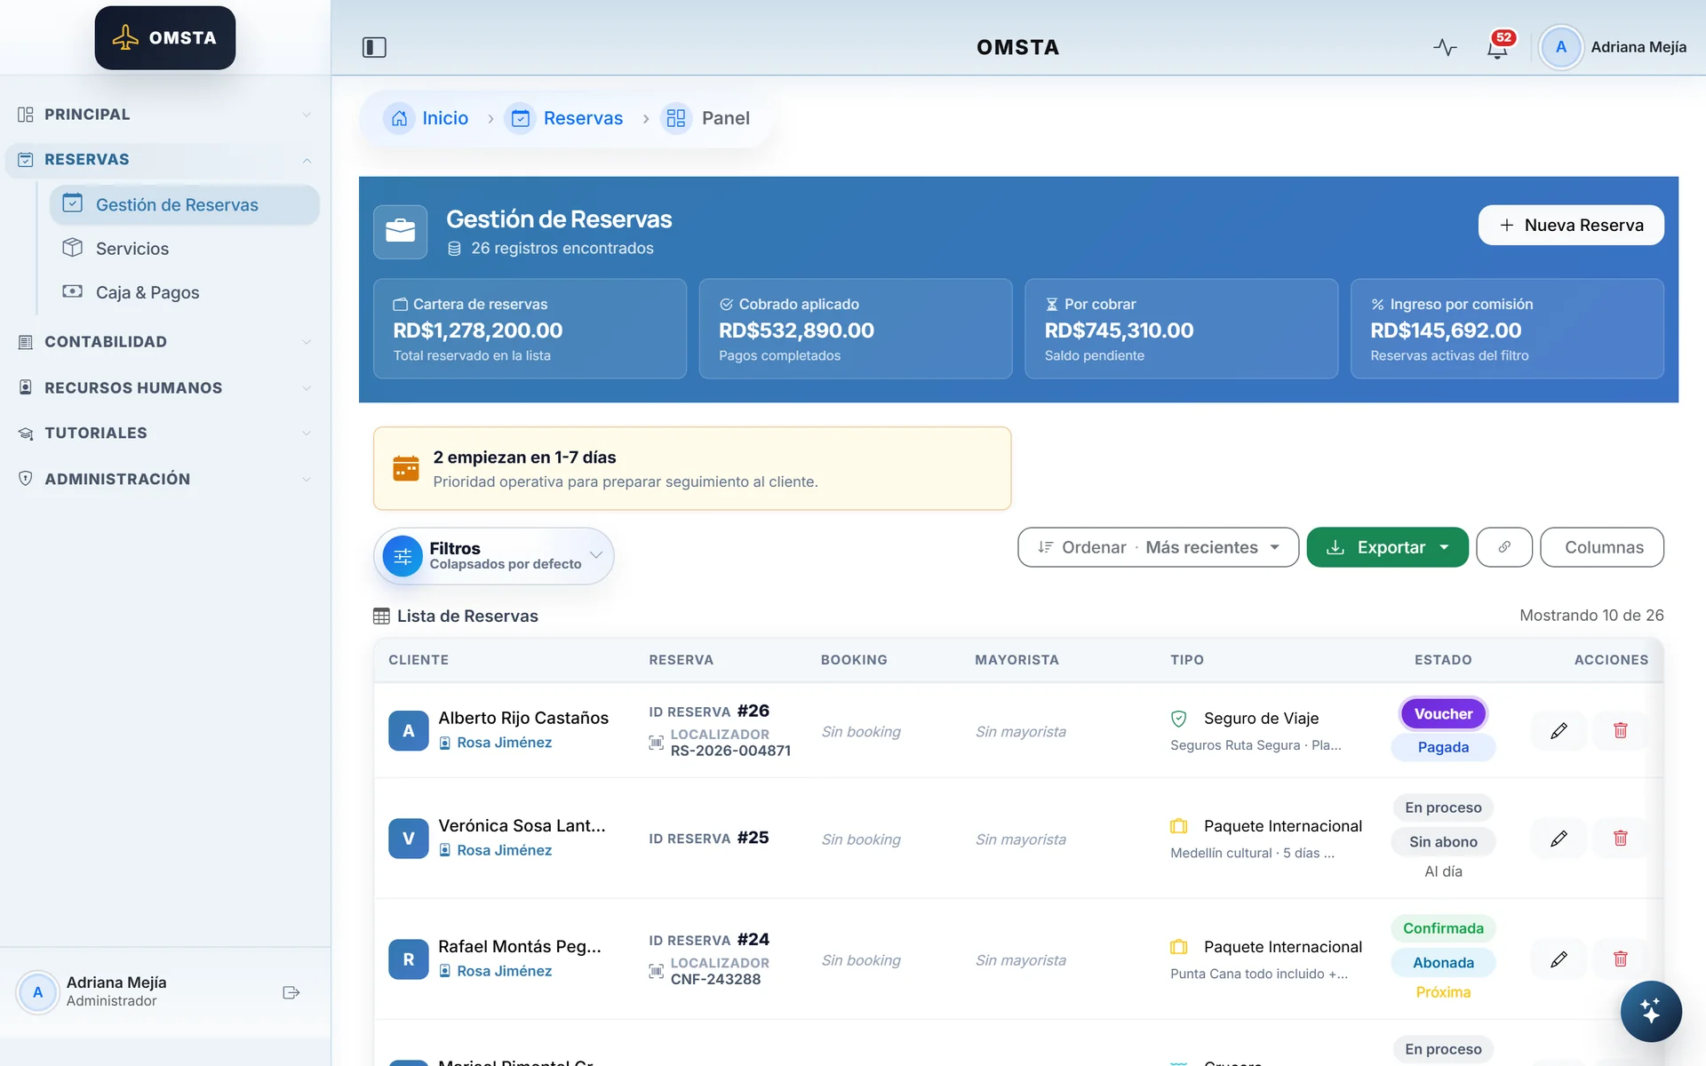Click the Por cobrar summary card
1706x1066 pixels.
[x=1181, y=329]
